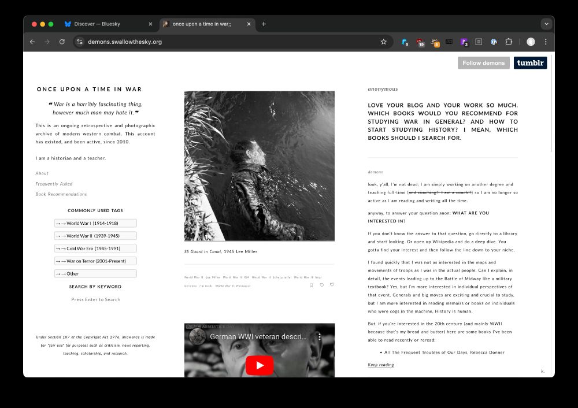Open the purple P extension with badge 3
This screenshot has width=578, height=408.
point(464,42)
